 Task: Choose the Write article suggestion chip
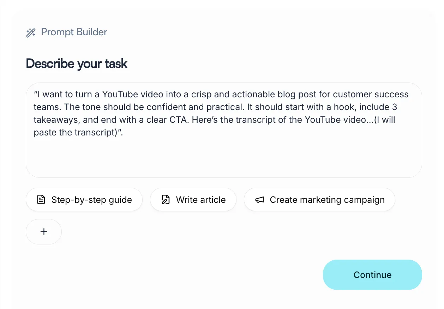click(193, 200)
